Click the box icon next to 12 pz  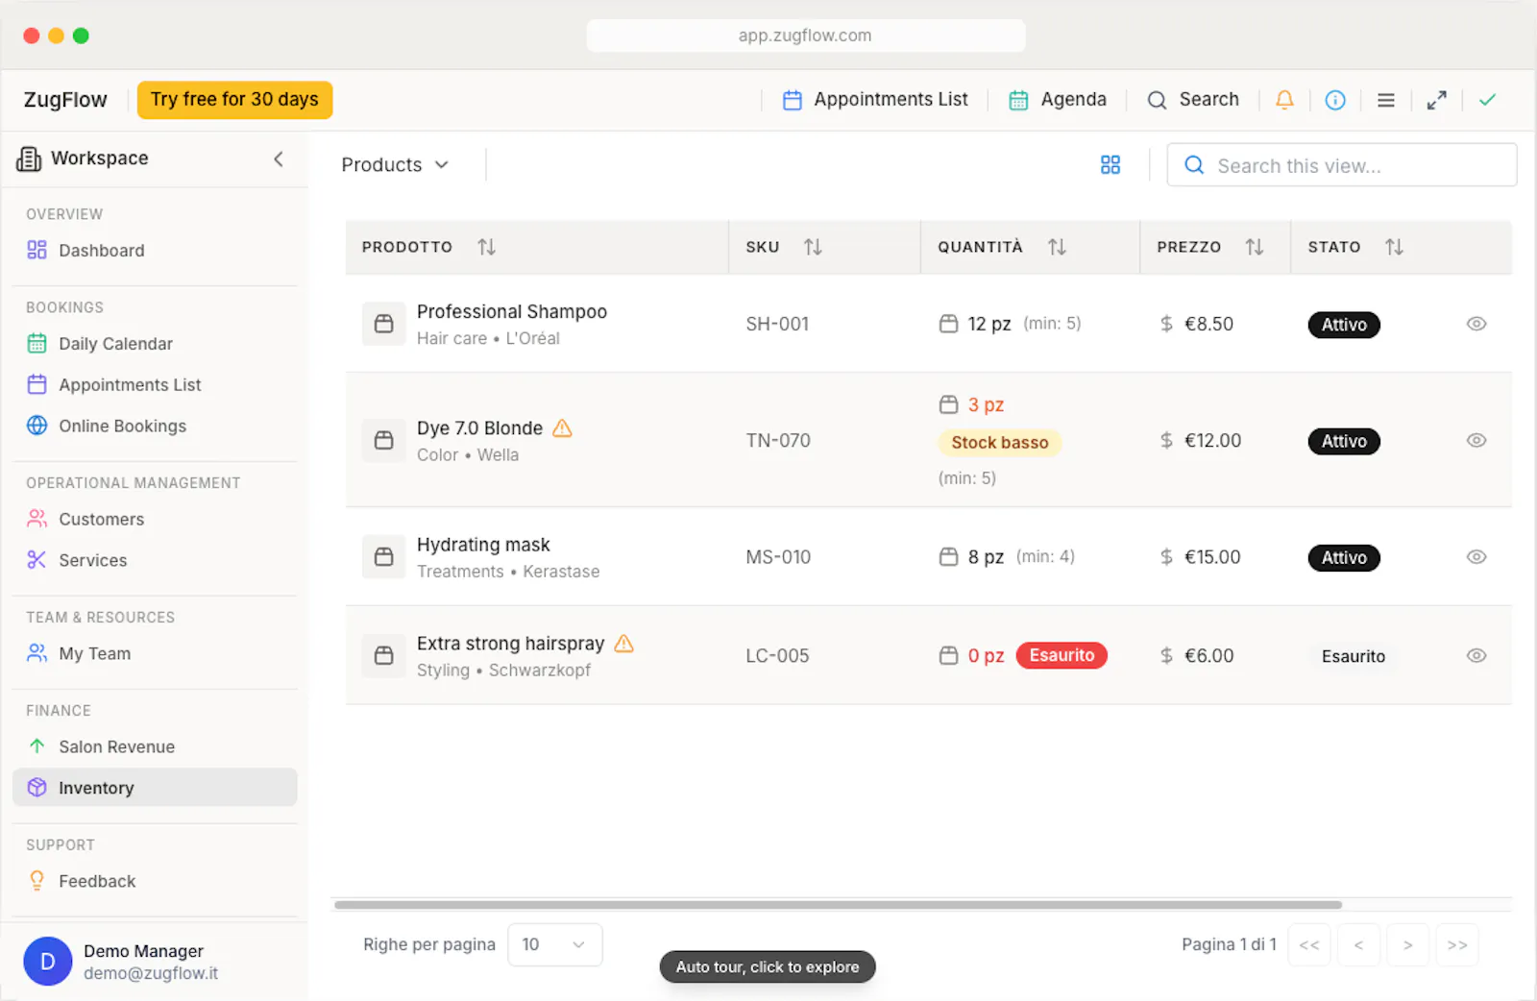click(x=949, y=324)
